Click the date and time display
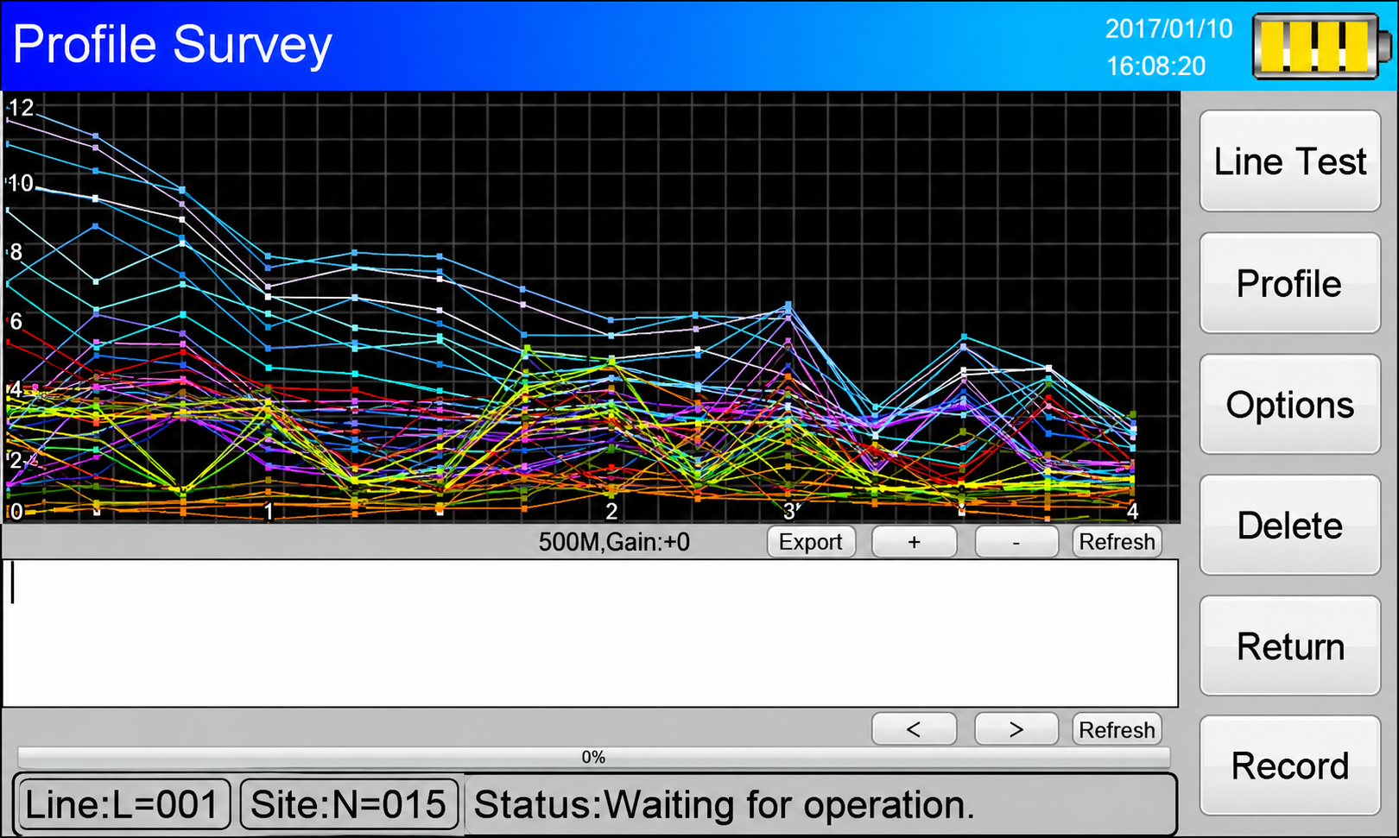This screenshot has width=1399, height=838. (x=1168, y=47)
